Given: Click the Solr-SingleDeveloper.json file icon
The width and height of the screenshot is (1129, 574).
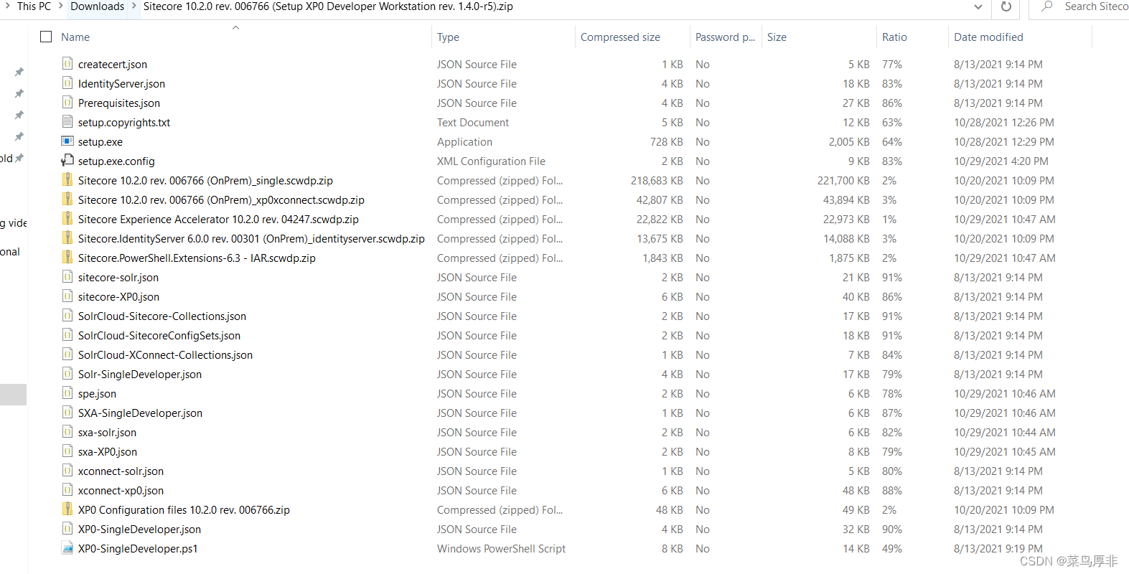Looking at the screenshot, I should 67,373.
